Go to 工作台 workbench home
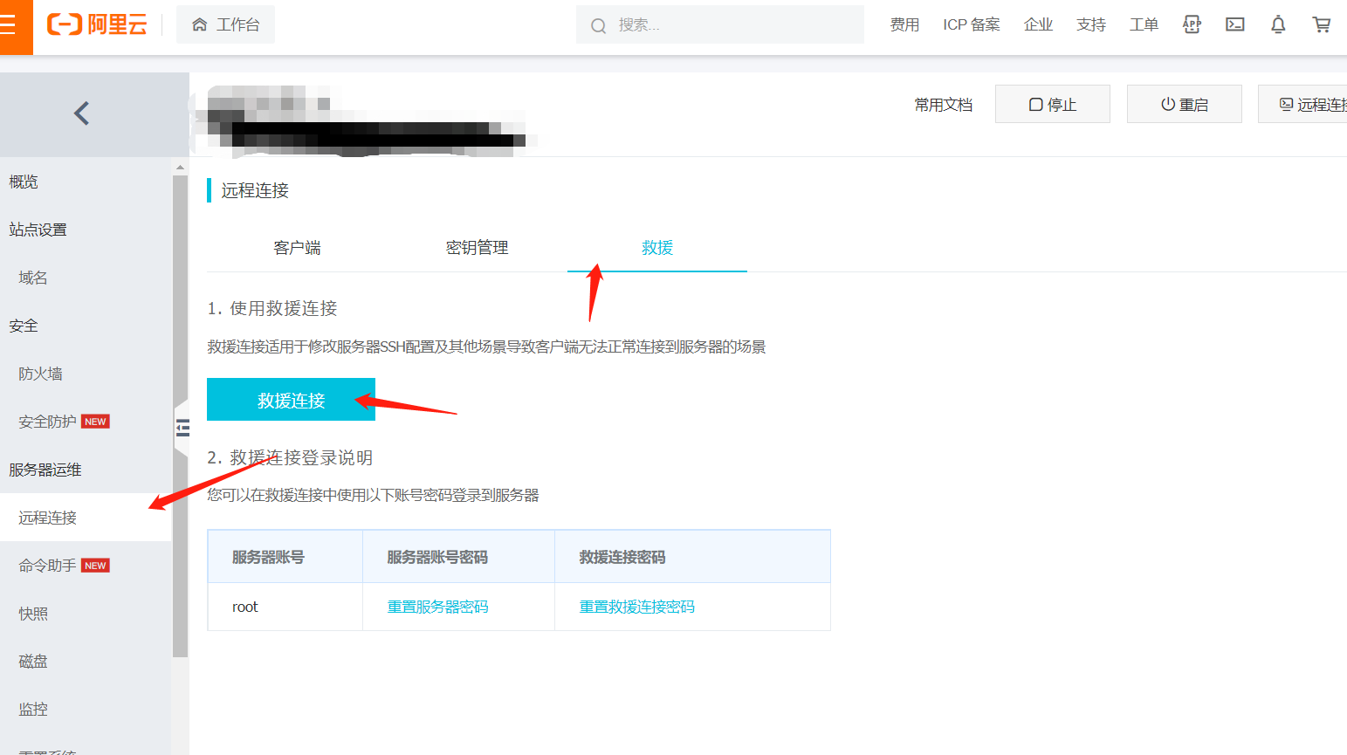The height and width of the screenshot is (755, 1347). pyautogui.click(x=226, y=24)
